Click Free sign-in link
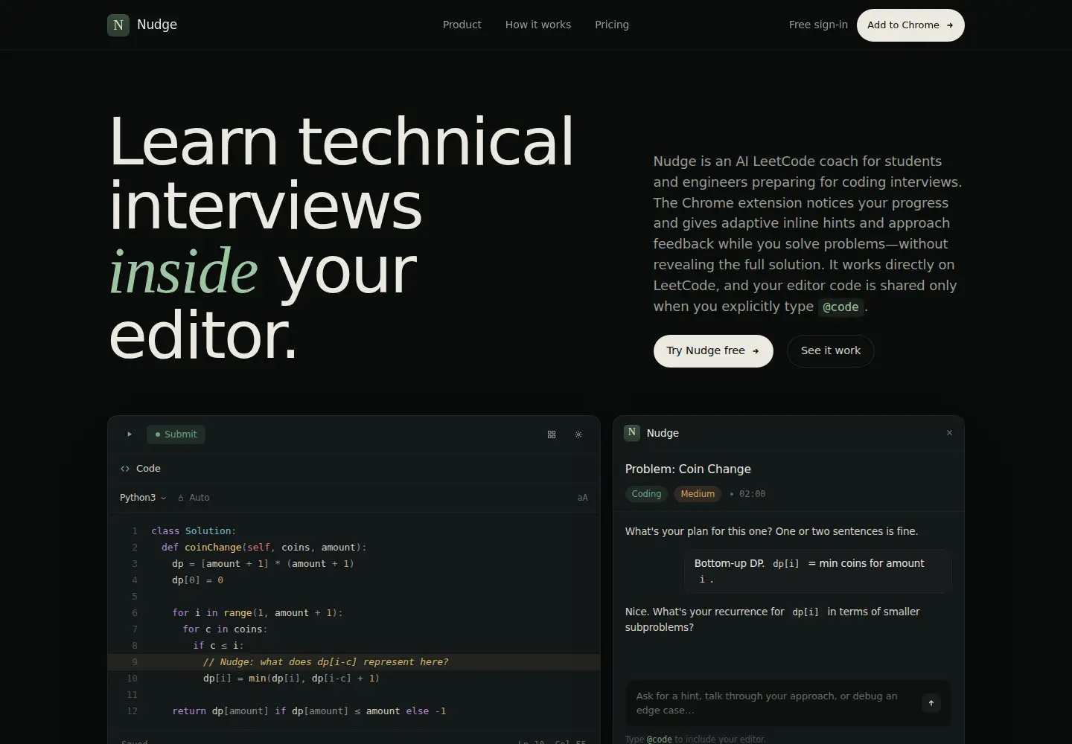The width and height of the screenshot is (1072, 744). tap(818, 25)
